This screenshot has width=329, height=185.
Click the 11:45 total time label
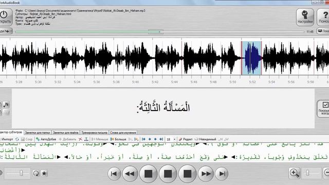tap(310, 32)
